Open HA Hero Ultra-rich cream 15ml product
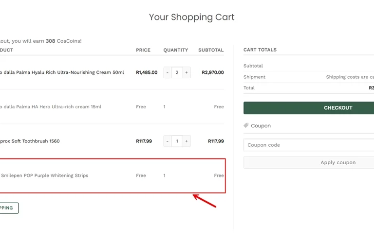374x242 pixels. click(50, 107)
